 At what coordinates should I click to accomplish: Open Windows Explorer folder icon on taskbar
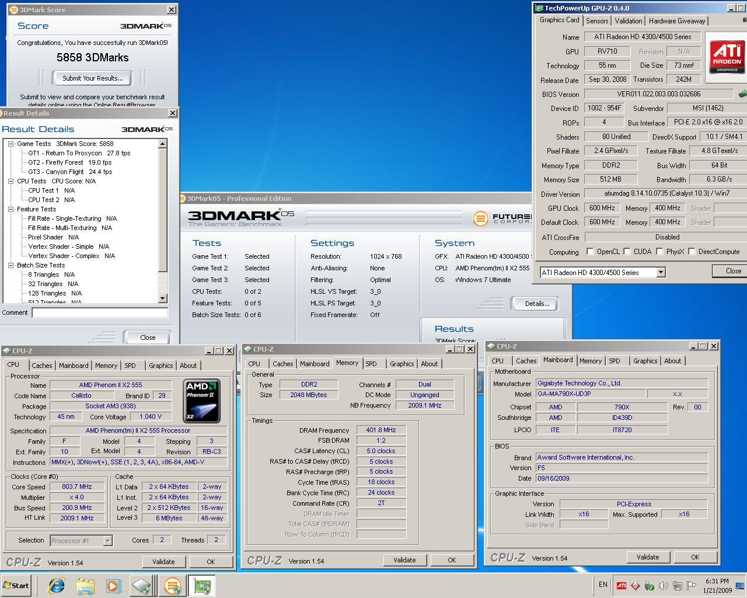(x=85, y=586)
